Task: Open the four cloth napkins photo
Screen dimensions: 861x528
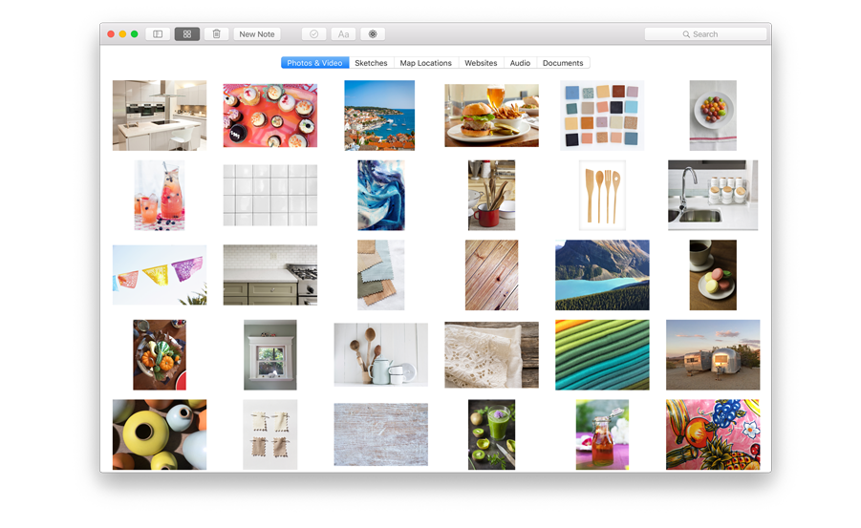Action: 270,434
